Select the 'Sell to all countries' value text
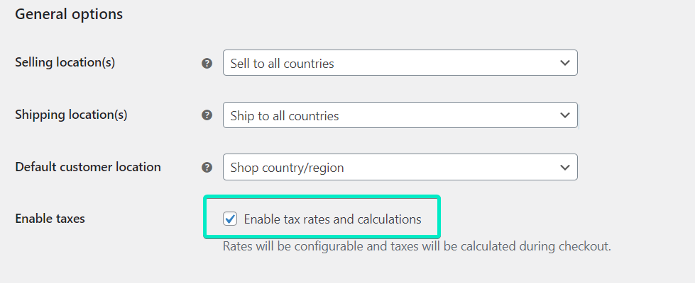 (x=283, y=64)
